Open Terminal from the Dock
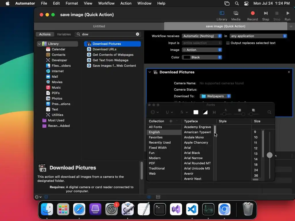The width and height of the screenshot is (295, 221). coord(160,209)
